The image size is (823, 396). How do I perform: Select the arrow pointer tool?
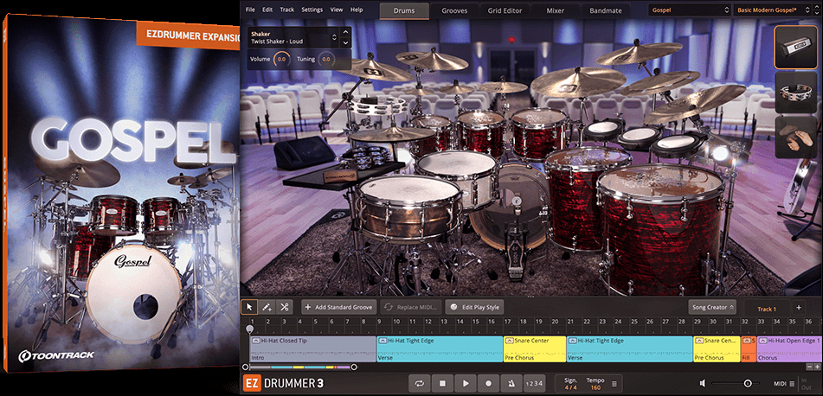tap(249, 307)
